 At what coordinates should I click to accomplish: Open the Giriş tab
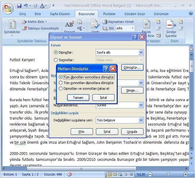coord(22,14)
